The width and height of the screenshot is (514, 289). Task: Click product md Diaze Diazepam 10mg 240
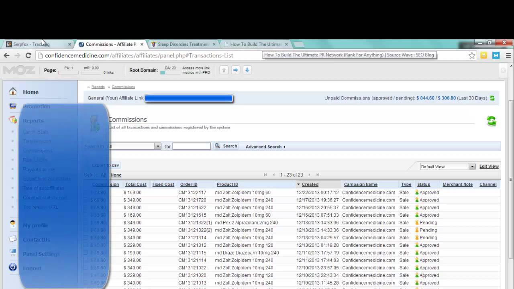(x=247, y=253)
